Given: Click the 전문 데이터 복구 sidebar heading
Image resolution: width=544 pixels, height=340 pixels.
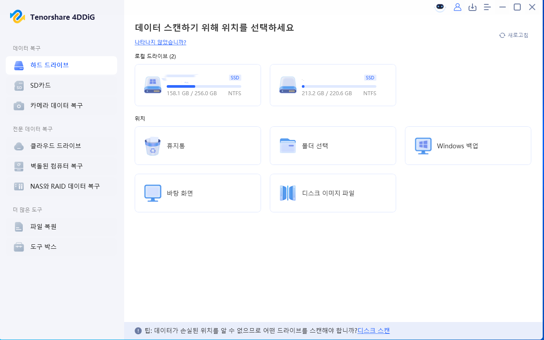Looking at the screenshot, I should (x=33, y=129).
